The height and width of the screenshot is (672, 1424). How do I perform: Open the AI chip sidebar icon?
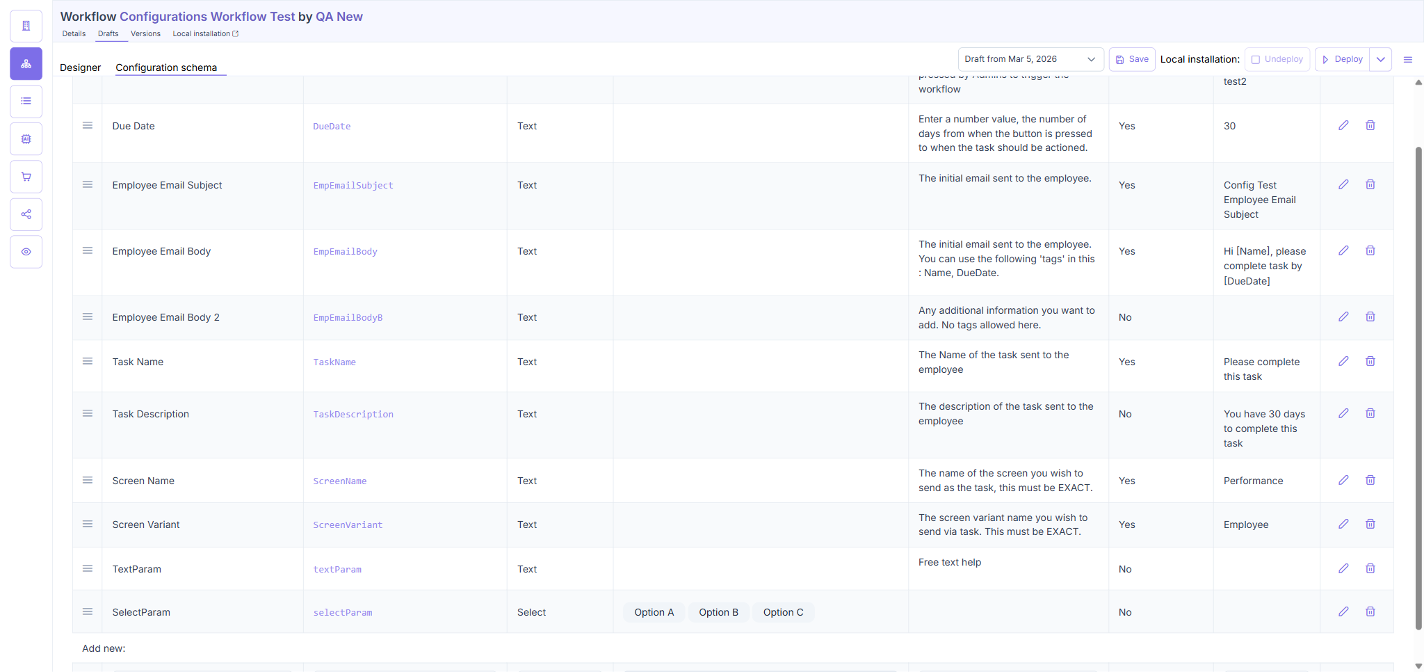[26, 139]
